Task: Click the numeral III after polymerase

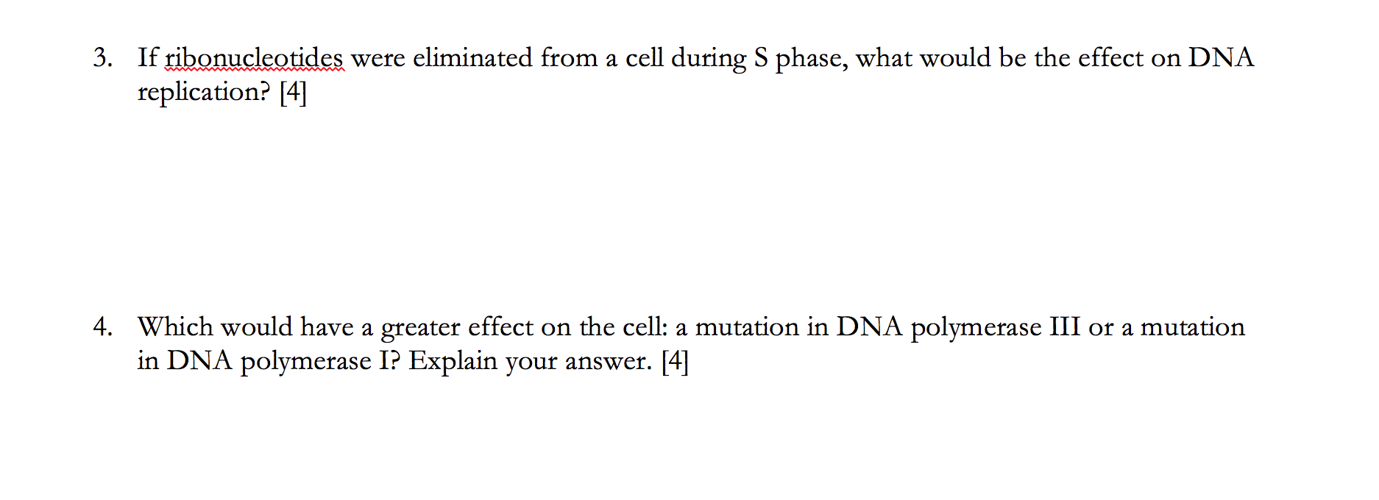Action: click(x=1064, y=326)
